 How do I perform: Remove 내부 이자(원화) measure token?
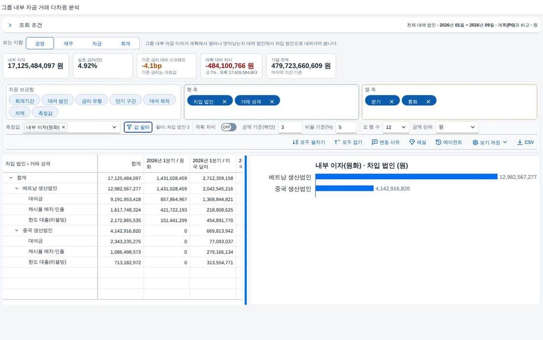[63, 127]
